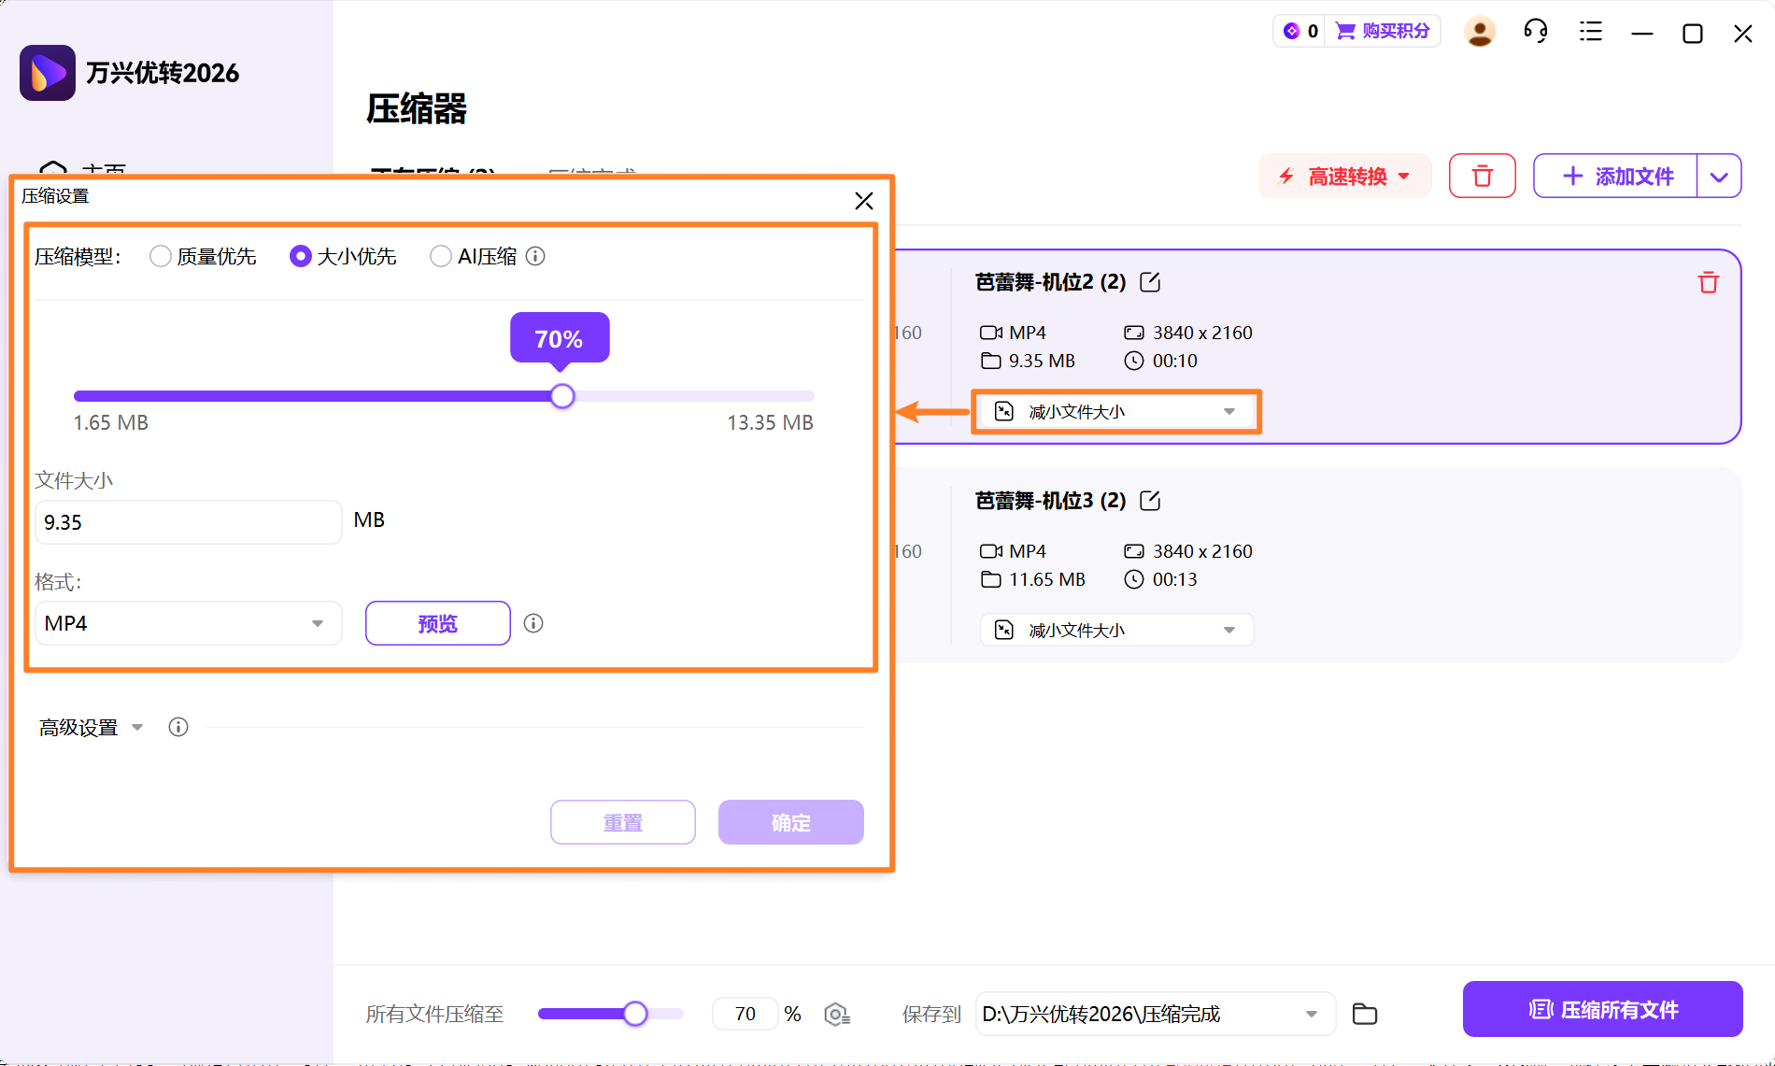This screenshot has height=1066, width=1775.
Task: Click the task list icon in the title bar
Action: point(1590,31)
